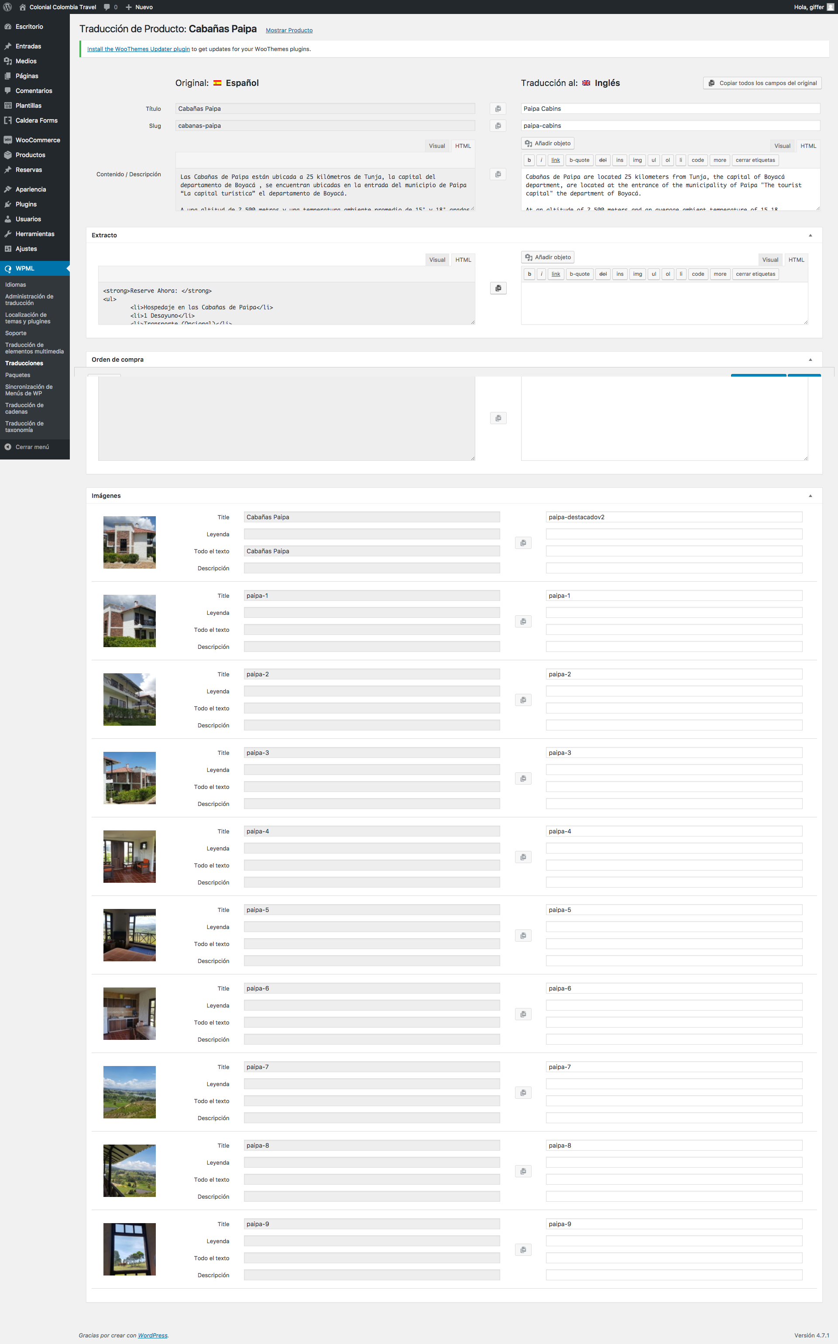Viewport: 838px width, 1344px height.
Task: Click the WordPress logo in the admin bar
Action: click(x=8, y=7)
